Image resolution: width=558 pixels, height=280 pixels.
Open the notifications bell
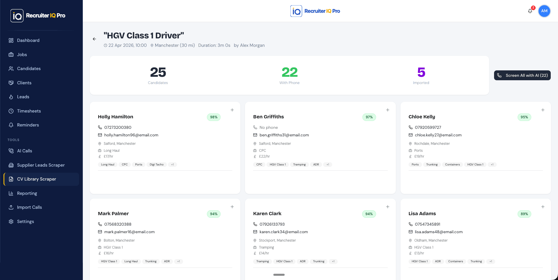coord(530,11)
